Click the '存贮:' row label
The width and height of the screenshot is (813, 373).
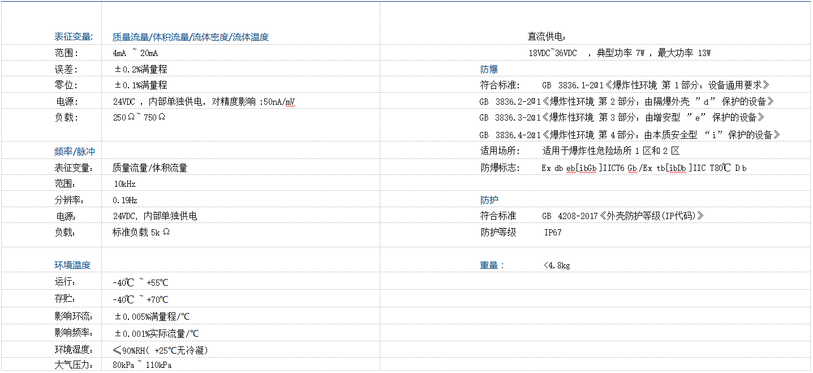click(65, 299)
